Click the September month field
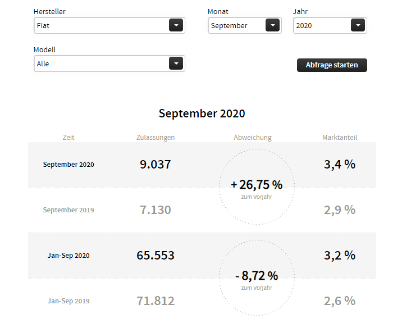This screenshot has width=402, height=323. [236, 25]
